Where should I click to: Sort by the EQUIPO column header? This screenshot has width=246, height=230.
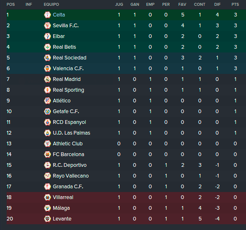click(x=51, y=5)
